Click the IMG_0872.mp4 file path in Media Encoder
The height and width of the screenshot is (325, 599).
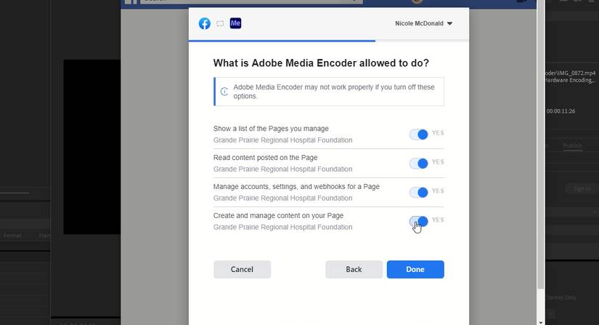(x=571, y=73)
